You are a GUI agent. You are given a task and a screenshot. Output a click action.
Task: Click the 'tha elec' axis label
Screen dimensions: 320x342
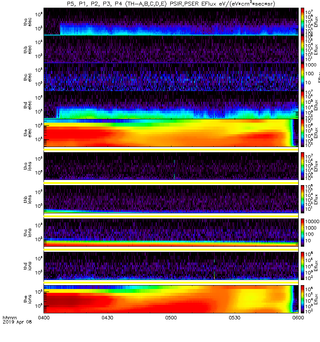[27, 22]
